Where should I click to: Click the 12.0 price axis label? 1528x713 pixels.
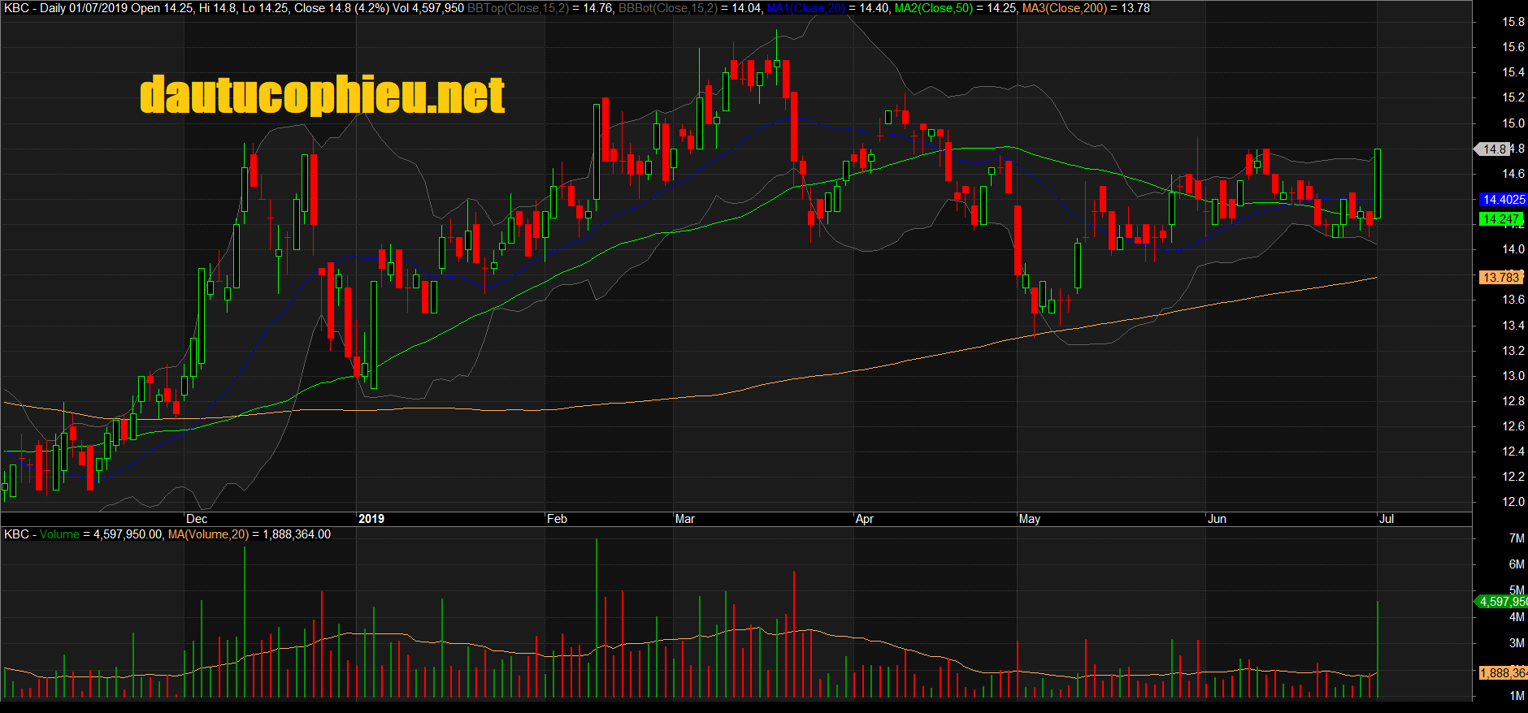pos(1513,502)
